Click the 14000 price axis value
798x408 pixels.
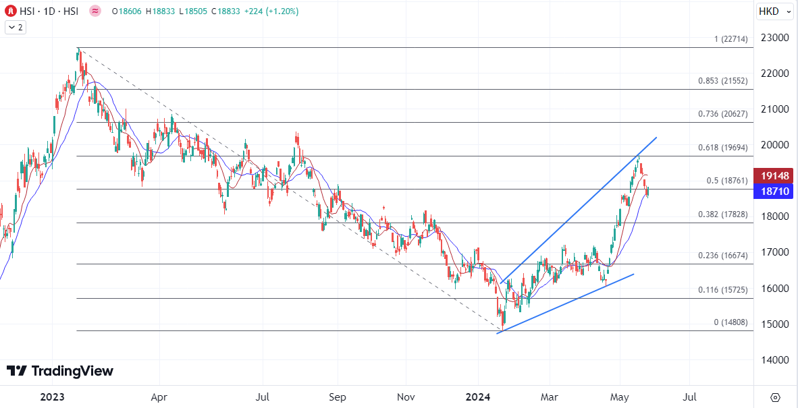point(775,360)
